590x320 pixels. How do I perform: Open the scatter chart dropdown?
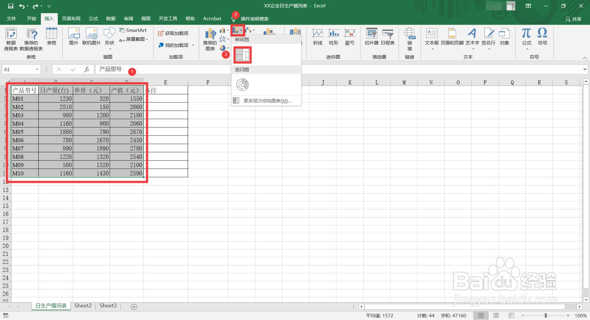224,39
